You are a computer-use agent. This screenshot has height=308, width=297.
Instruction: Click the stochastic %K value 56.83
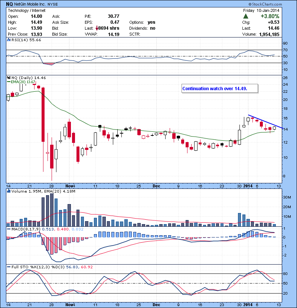point(72,267)
